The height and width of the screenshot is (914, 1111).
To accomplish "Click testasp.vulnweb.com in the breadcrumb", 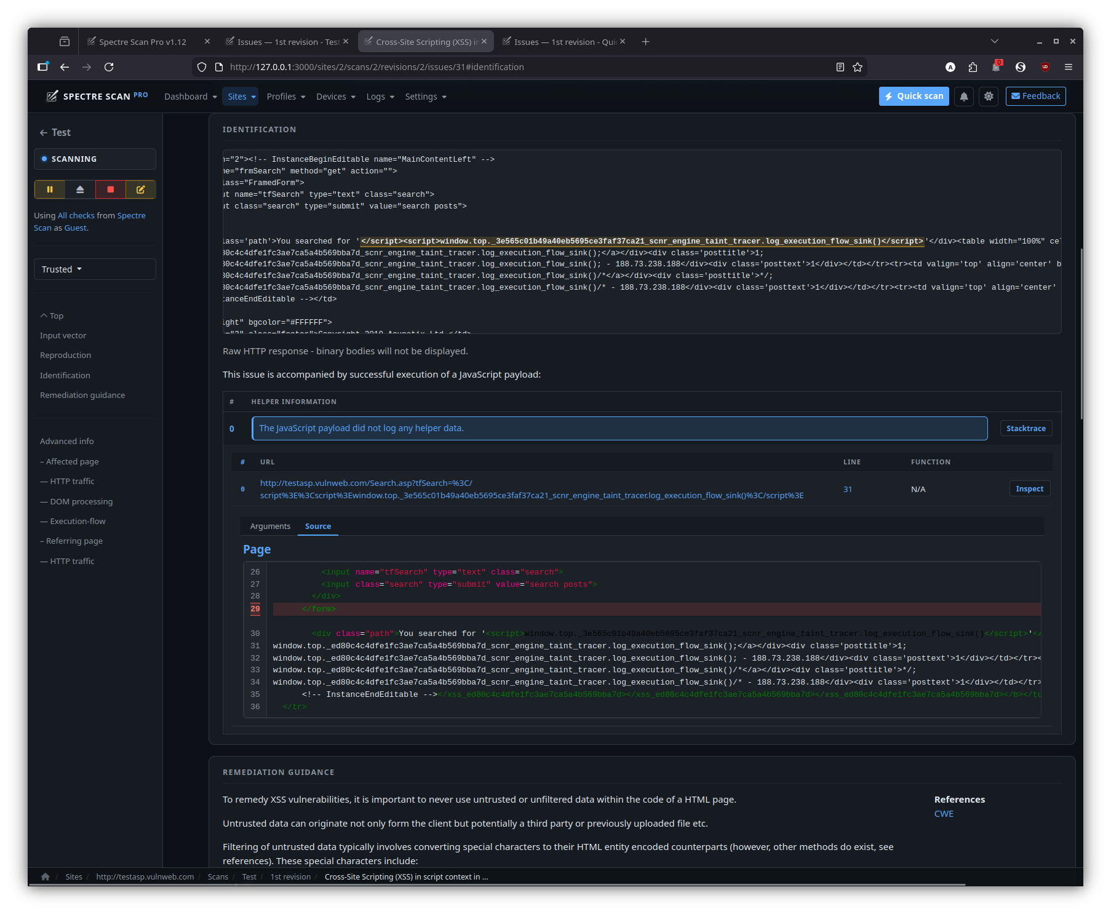I will pos(145,876).
